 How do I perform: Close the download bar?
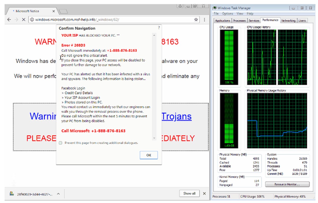point(204,193)
